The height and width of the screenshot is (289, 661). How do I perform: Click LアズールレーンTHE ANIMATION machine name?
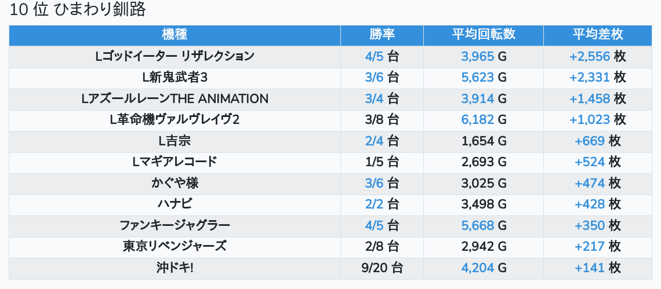[x=175, y=98]
